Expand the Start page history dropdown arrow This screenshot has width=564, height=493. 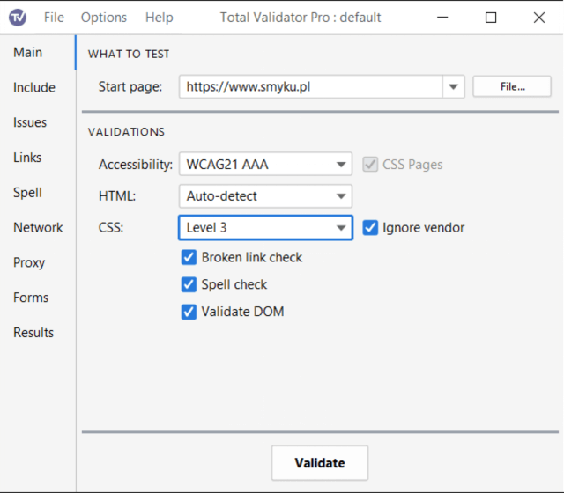coord(453,86)
